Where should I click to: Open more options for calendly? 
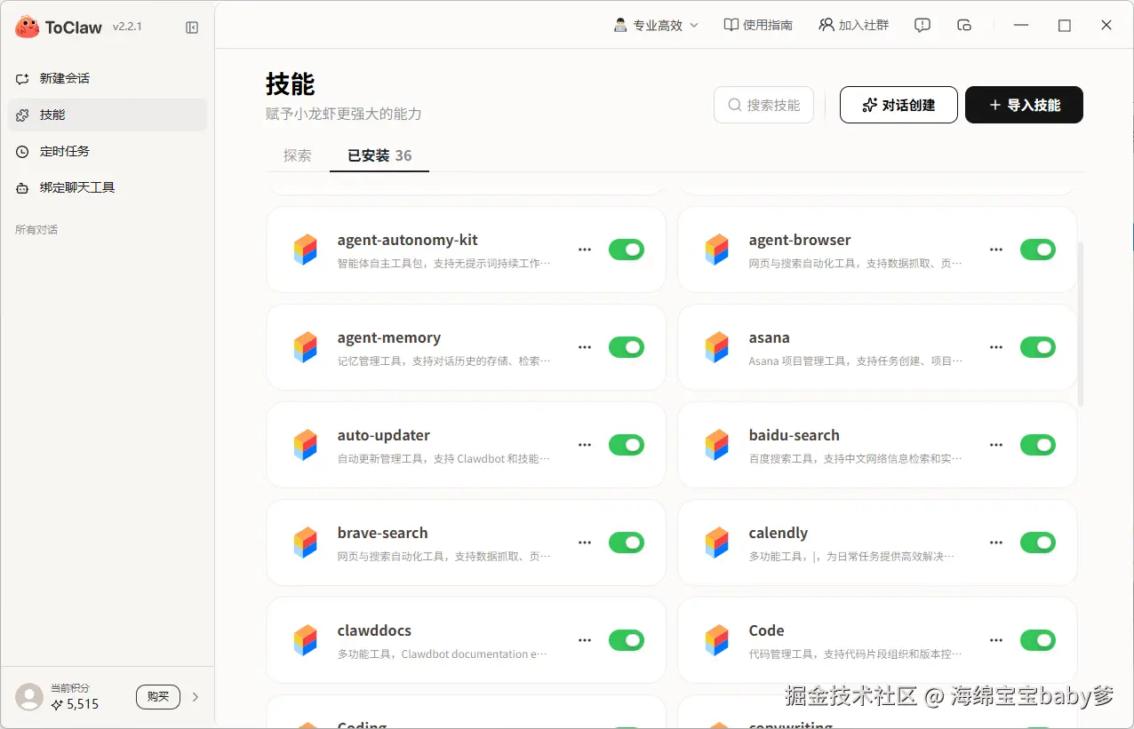coord(996,543)
